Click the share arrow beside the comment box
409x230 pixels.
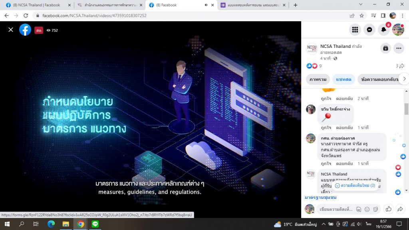tap(400, 209)
